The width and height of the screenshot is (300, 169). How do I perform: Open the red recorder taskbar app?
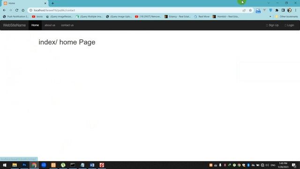(102, 165)
